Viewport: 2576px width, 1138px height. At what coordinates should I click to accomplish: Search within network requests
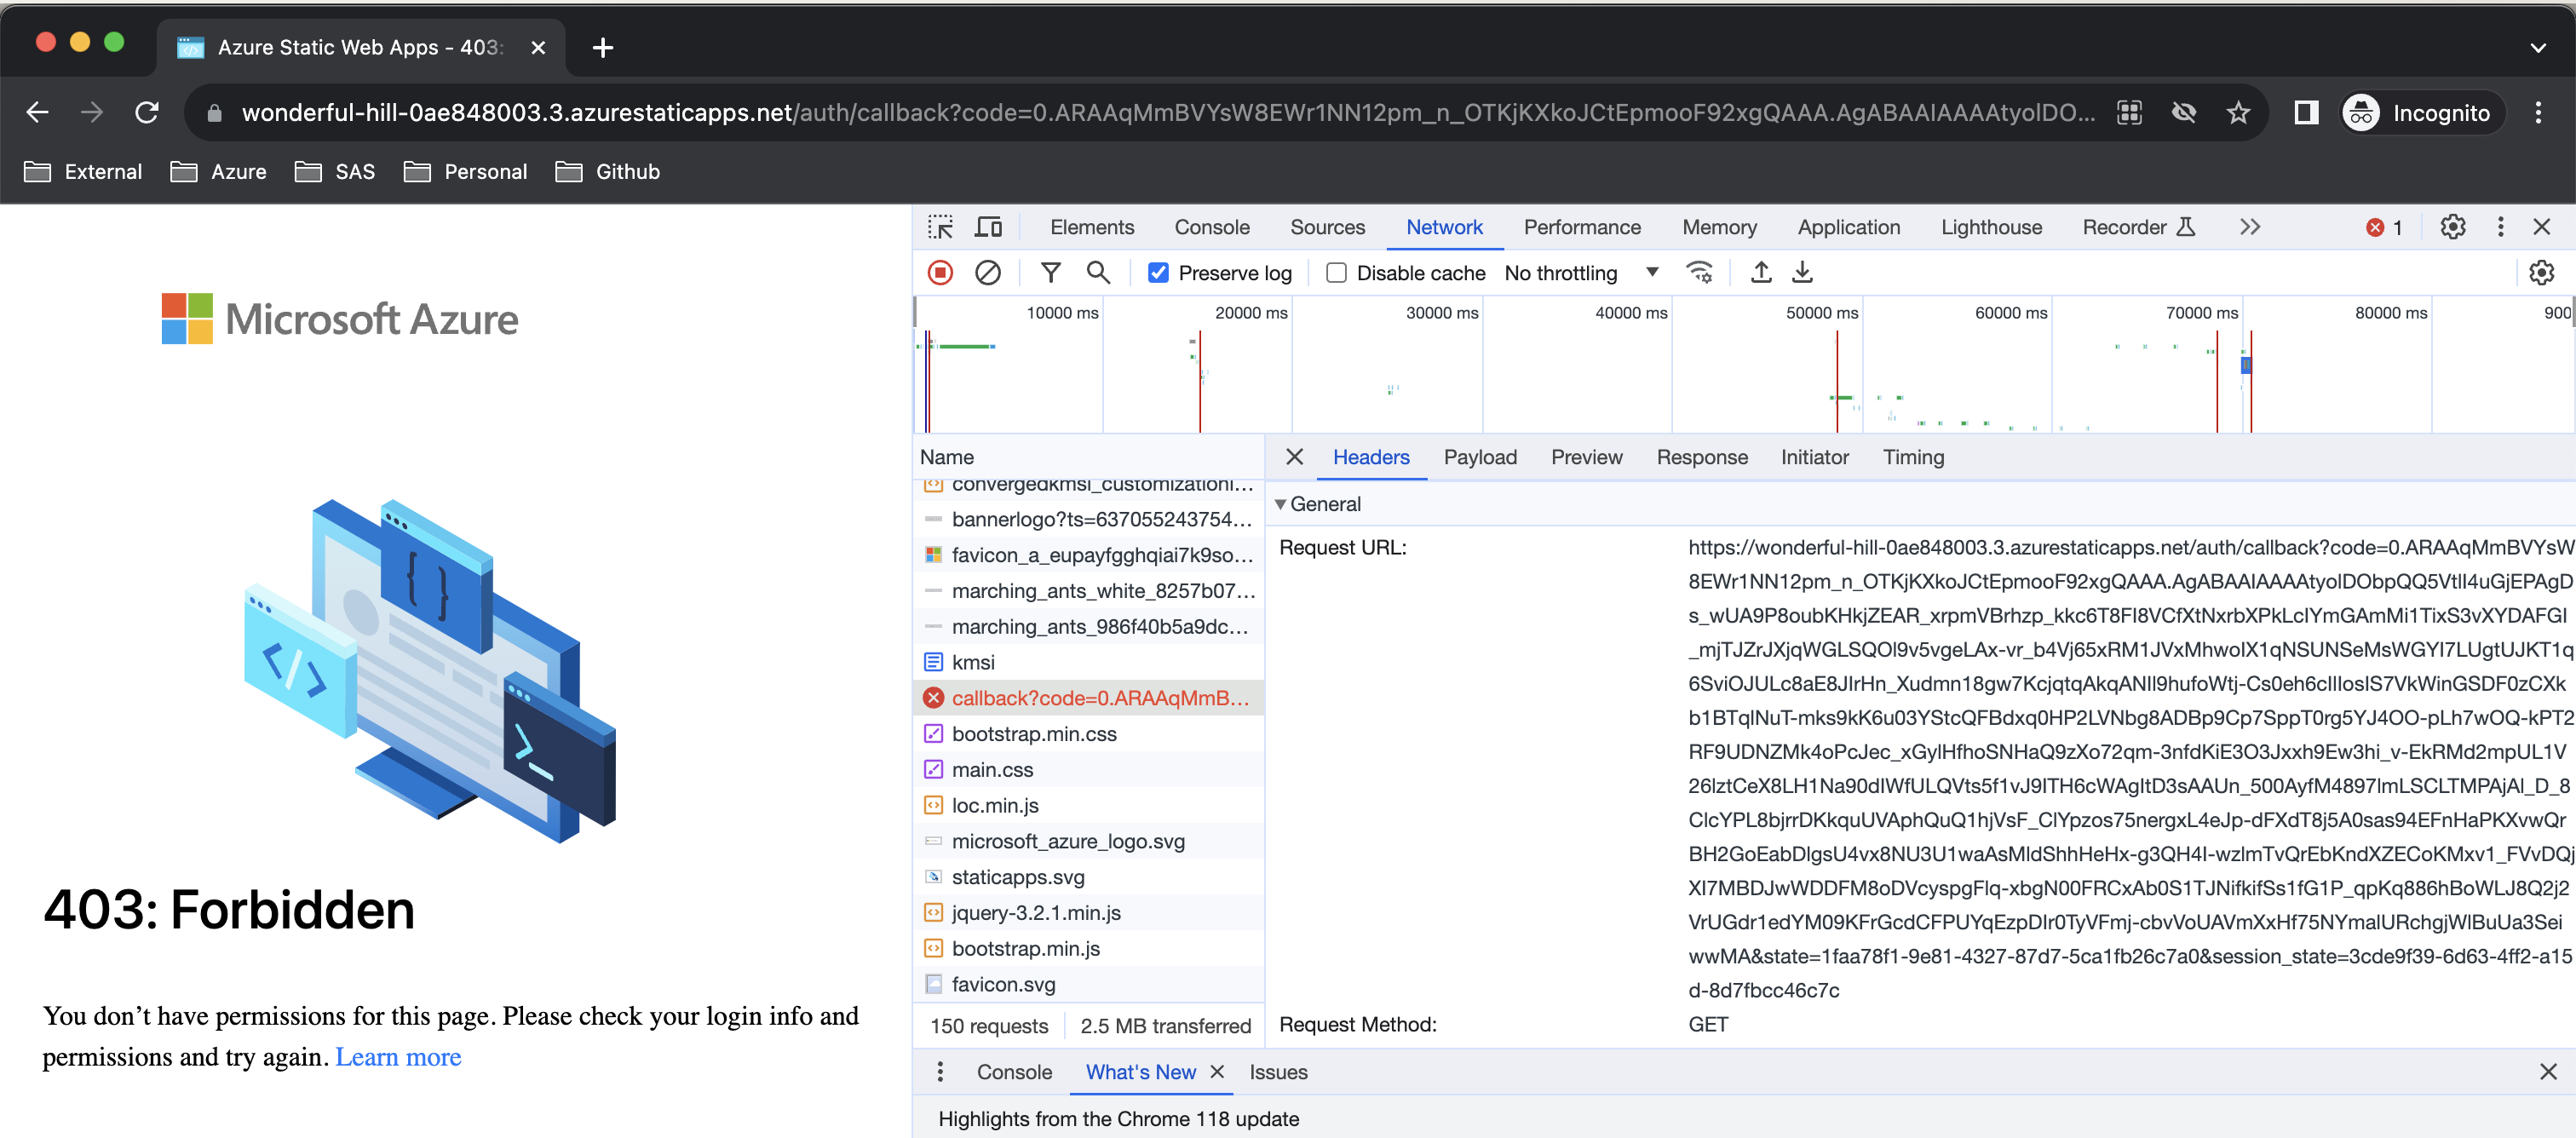pos(1098,272)
